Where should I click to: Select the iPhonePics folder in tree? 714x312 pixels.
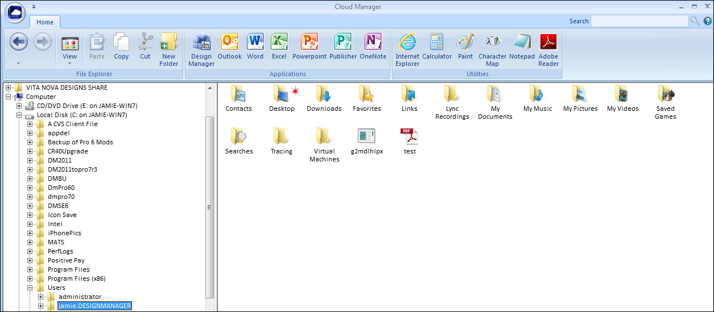[64, 233]
